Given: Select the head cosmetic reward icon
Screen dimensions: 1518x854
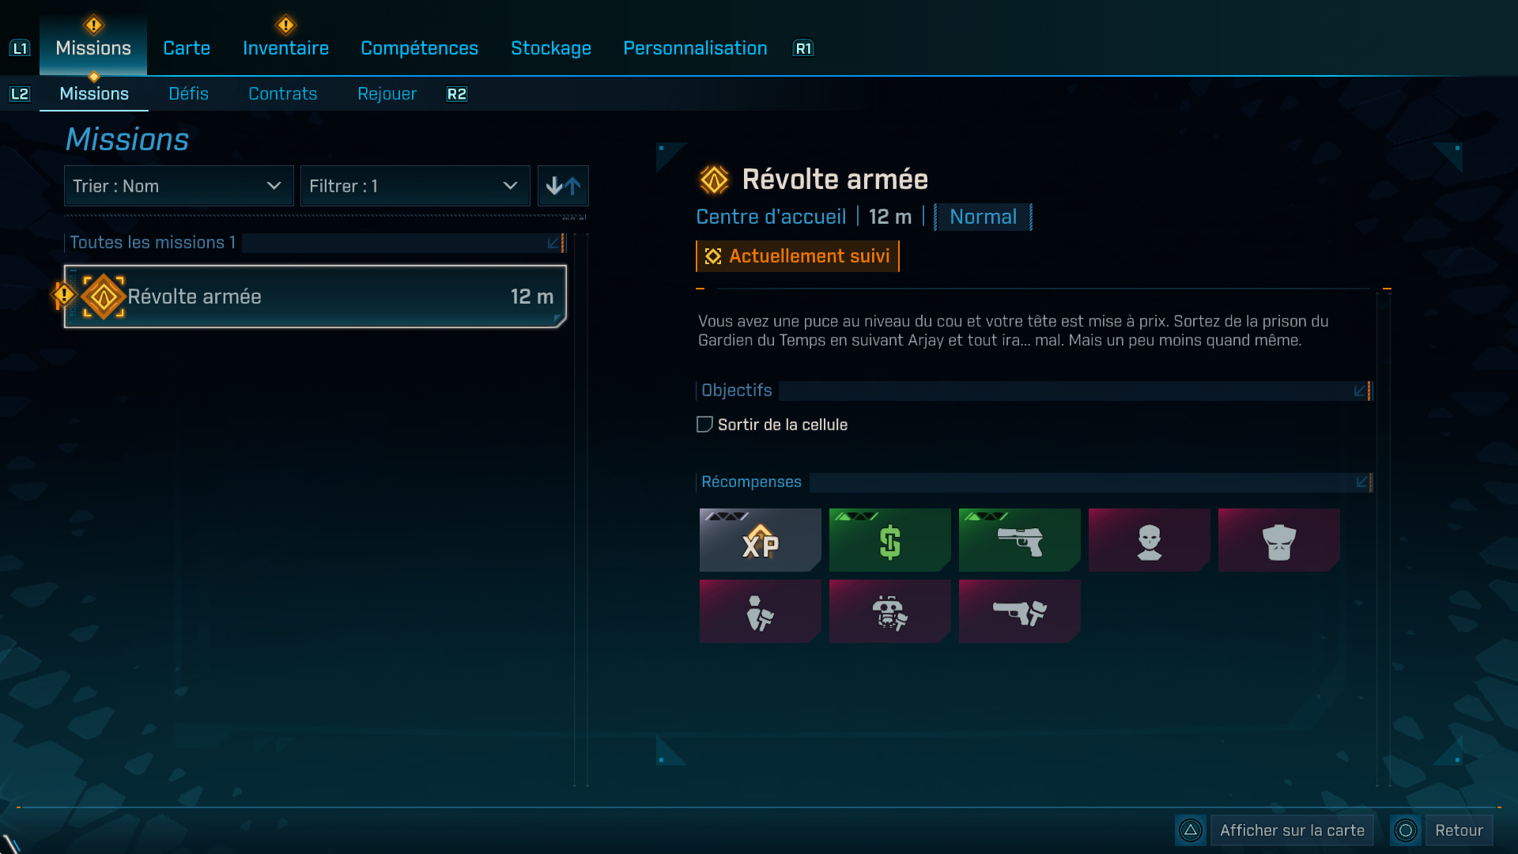Looking at the screenshot, I should pyautogui.click(x=1149, y=540).
